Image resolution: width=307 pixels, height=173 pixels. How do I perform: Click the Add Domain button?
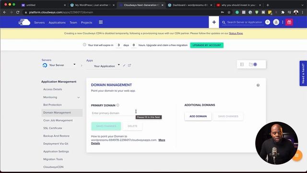click(198, 116)
